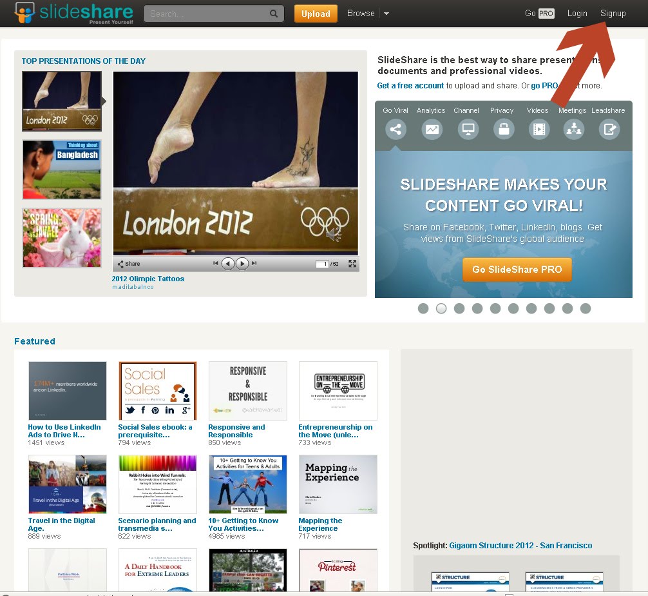Open 2012 Olimpic Tattoos title link
648x596 pixels.
click(148, 279)
